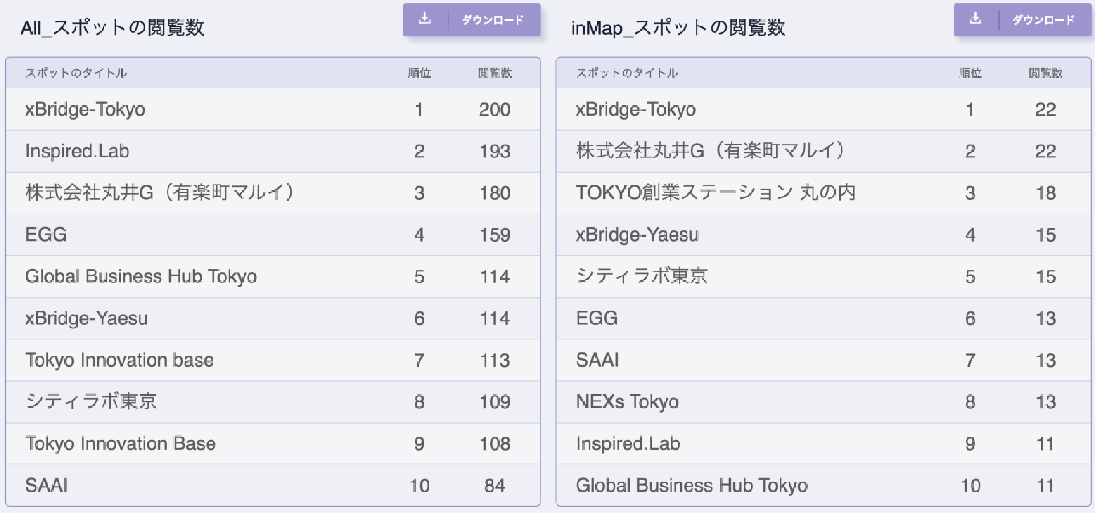Click rank 10 in inMap table
The height and width of the screenshot is (513, 1095).
click(970, 485)
